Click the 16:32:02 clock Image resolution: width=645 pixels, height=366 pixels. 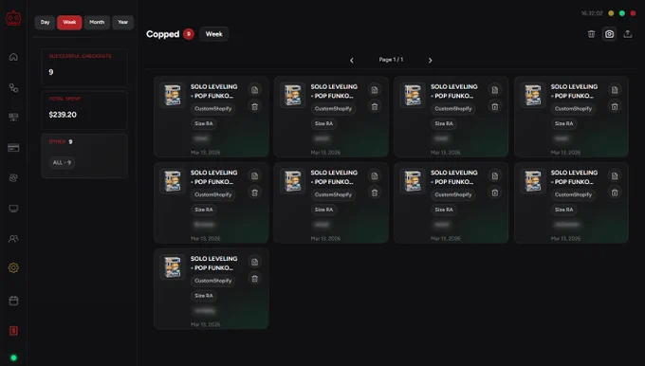click(592, 13)
